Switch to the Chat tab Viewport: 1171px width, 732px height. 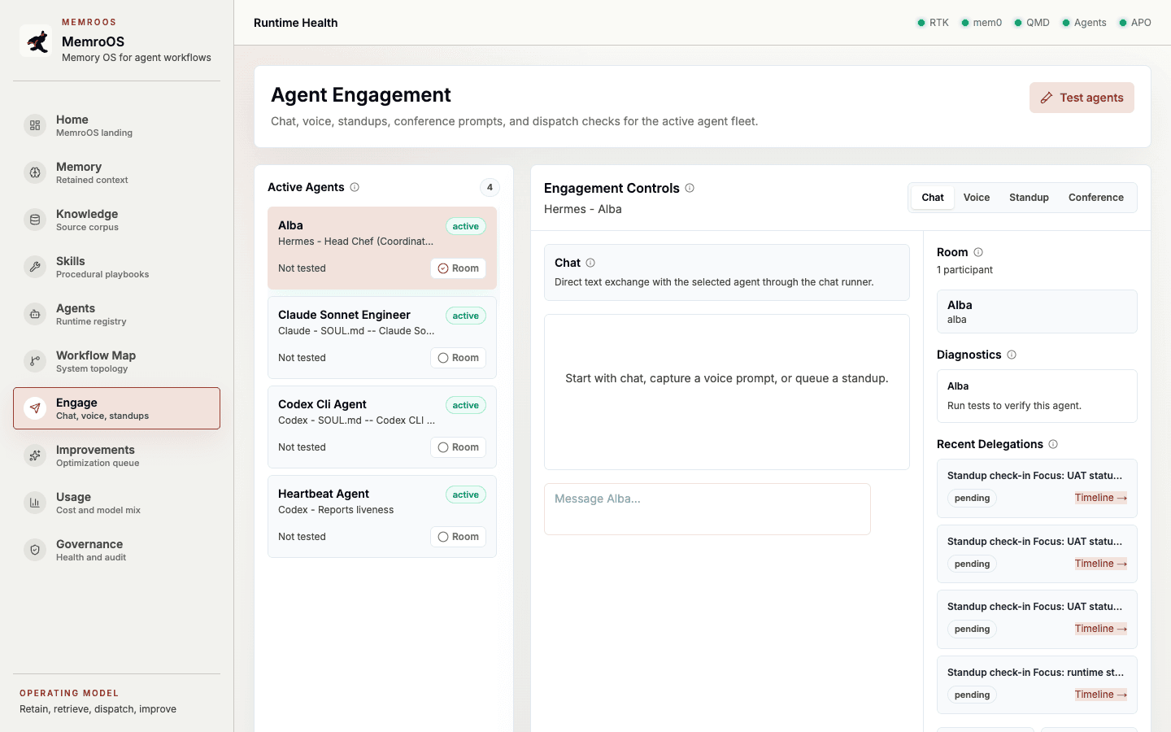tap(933, 198)
